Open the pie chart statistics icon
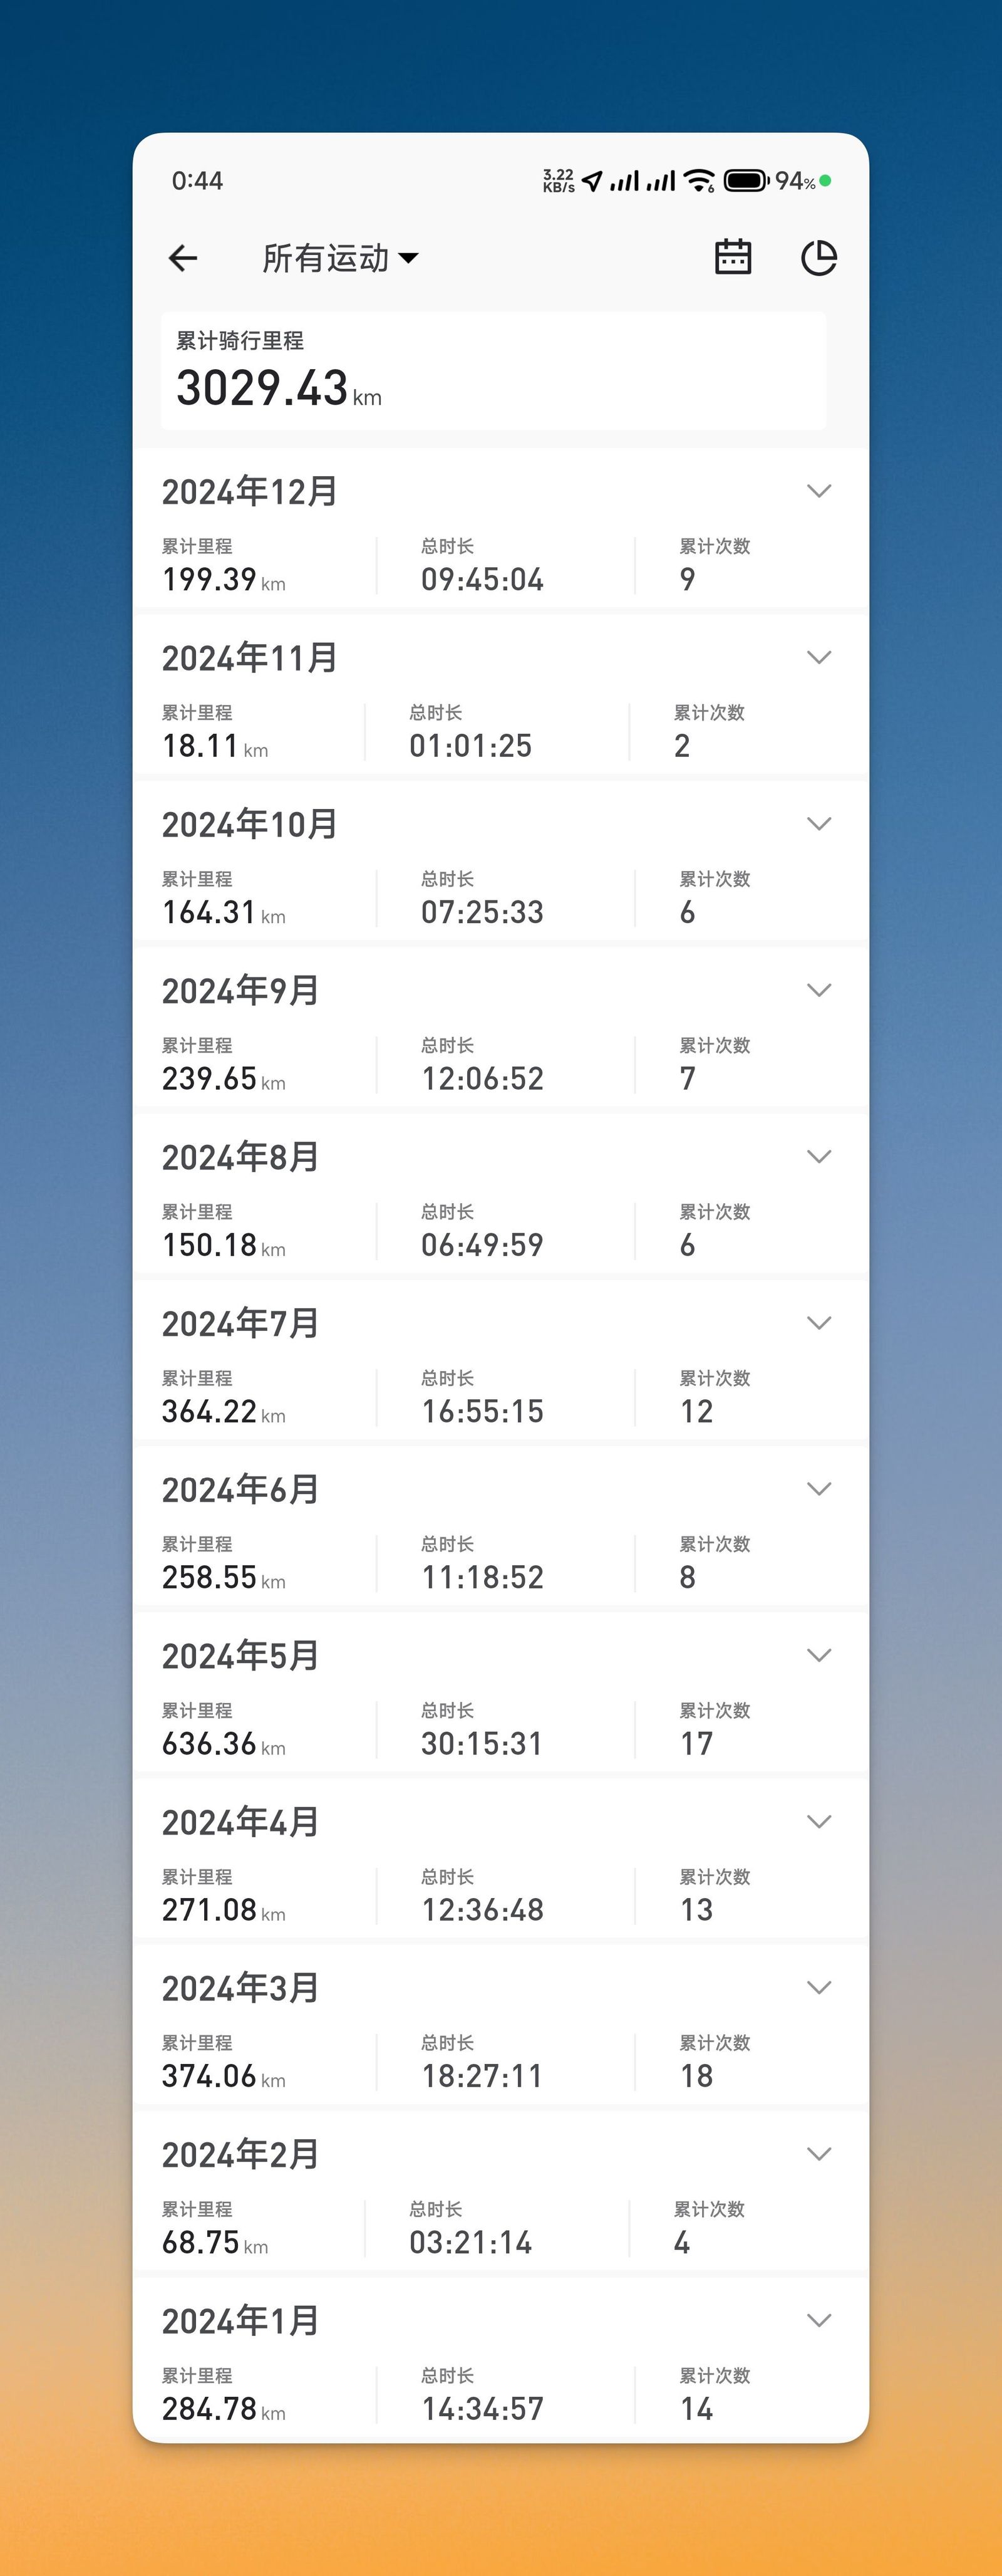This screenshot has height=2576, width=1002. click(818, 258)
